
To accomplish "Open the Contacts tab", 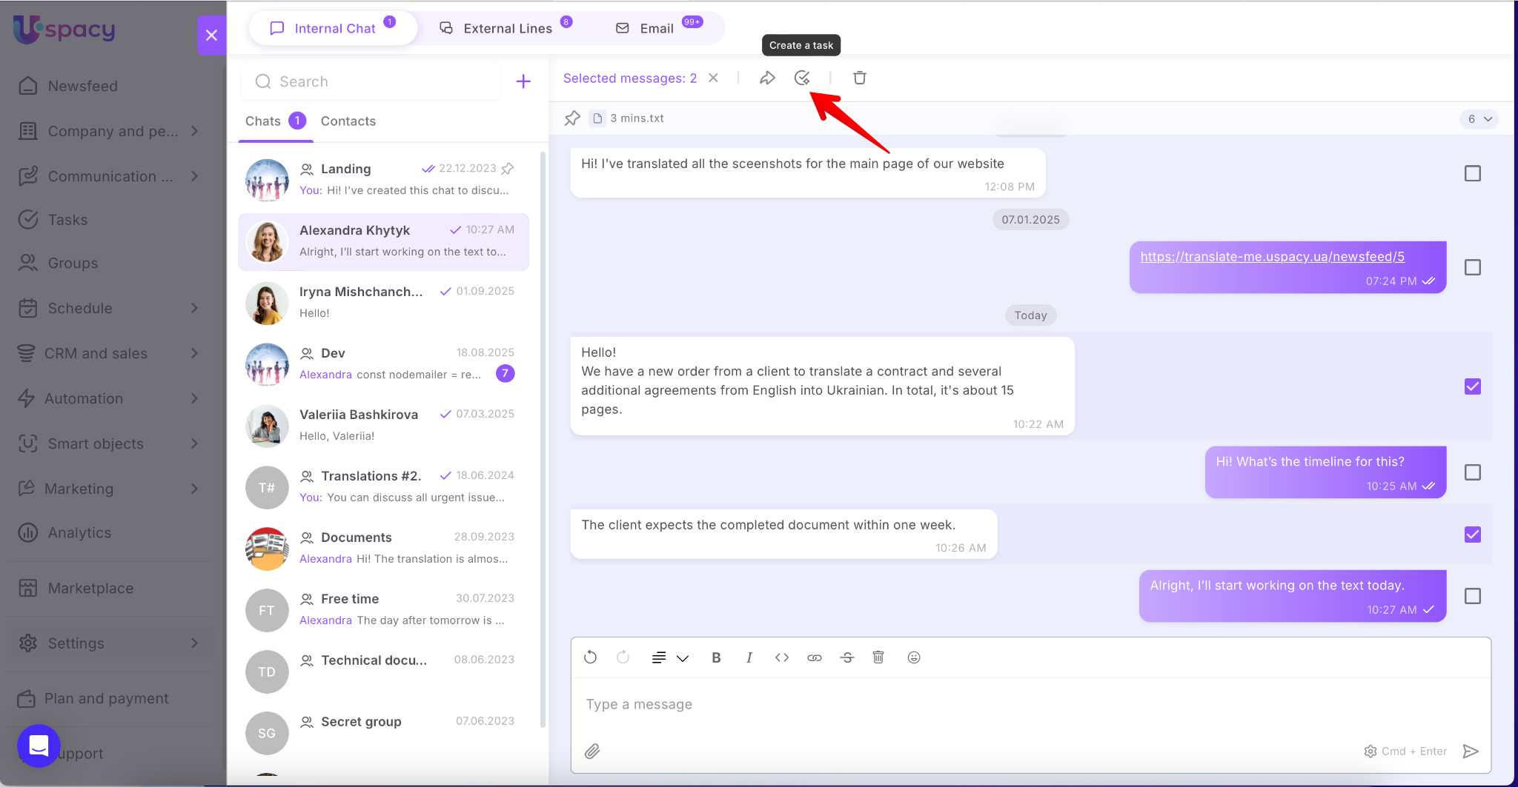I will [348, 121].
